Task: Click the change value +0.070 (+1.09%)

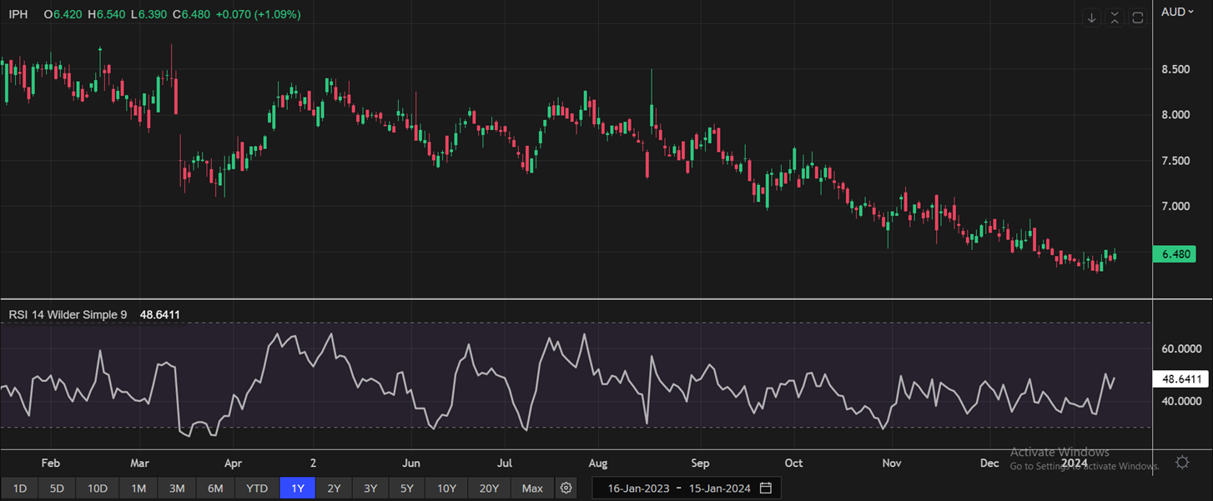Action: (x=258, y=15)
